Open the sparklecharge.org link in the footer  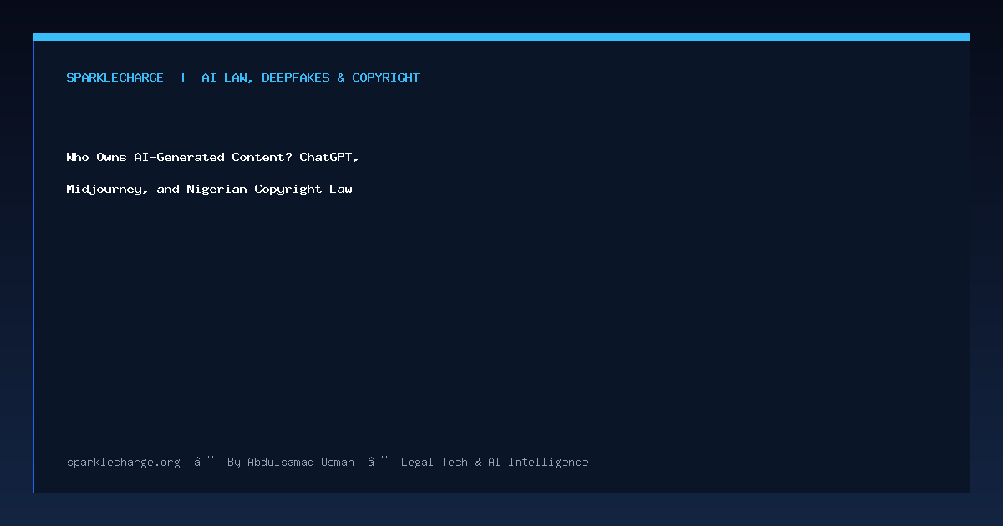124,462
